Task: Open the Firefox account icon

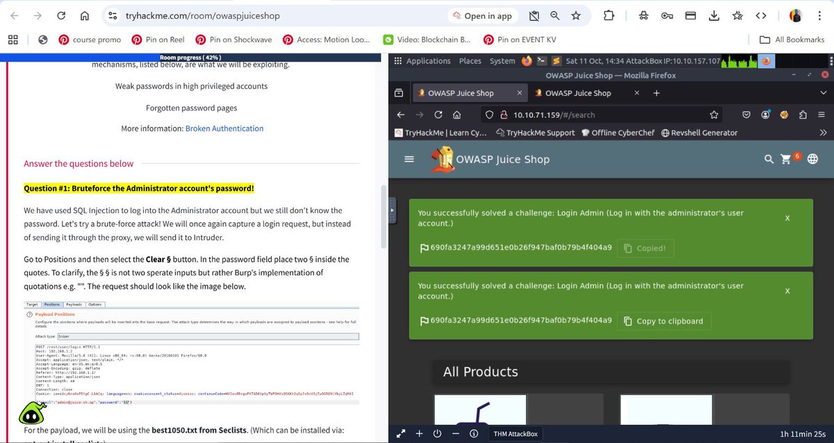Action: pyautogui.click(x=765, y=115)
